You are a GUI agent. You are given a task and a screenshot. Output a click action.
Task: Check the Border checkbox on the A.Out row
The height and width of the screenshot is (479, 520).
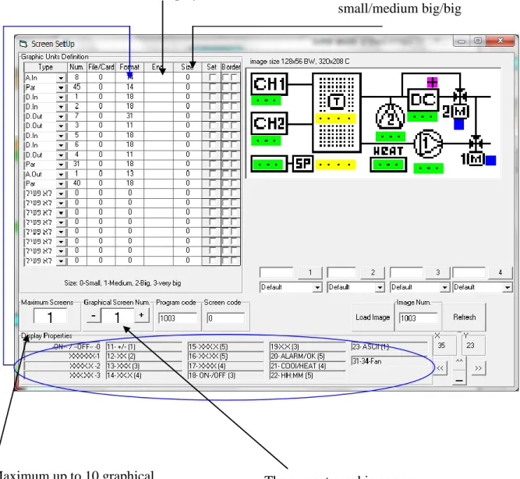click(226, 174)
